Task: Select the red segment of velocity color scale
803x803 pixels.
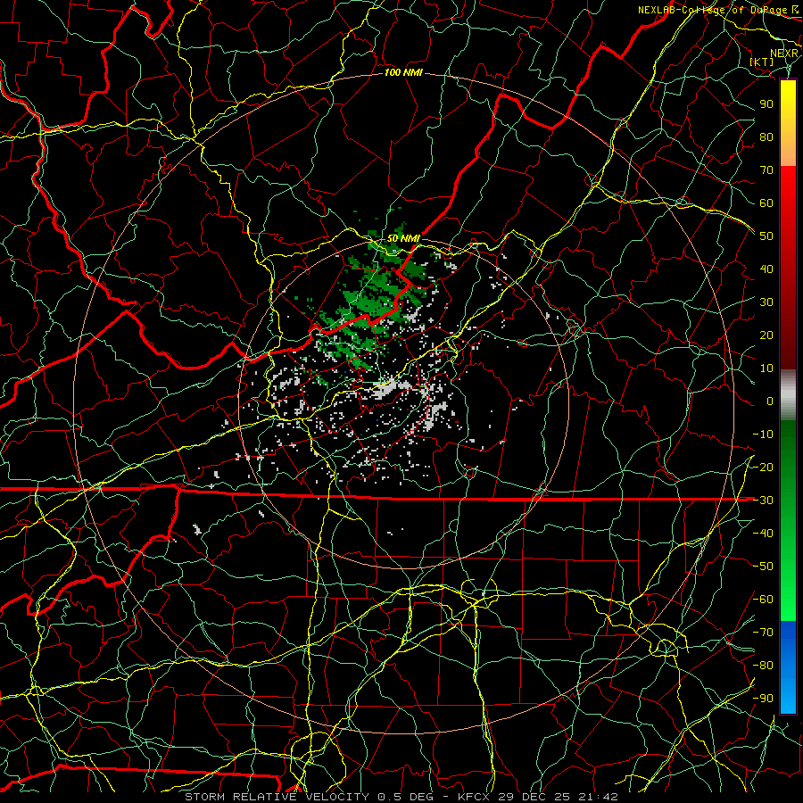Action: pos(788,268)
